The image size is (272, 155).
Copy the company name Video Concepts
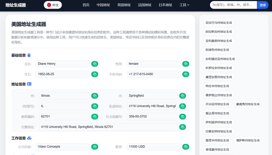pos(95,147)
